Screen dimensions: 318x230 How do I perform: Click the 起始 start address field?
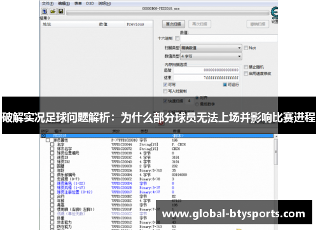pos(207,70)
